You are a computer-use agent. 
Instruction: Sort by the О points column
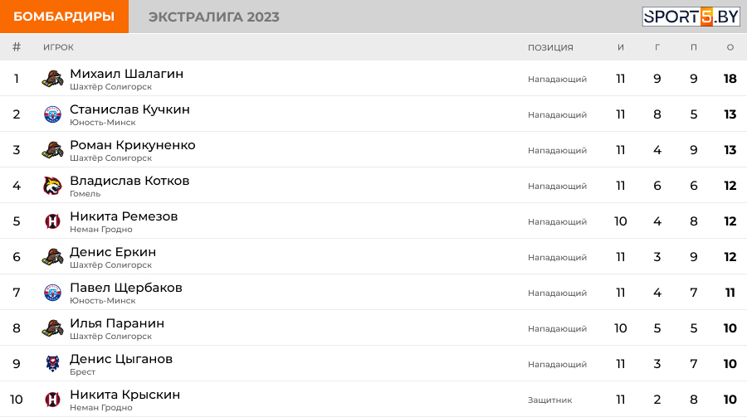coord(730,47)
